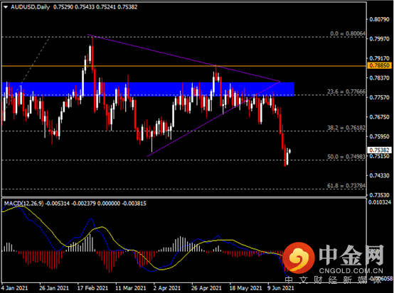Screen dimensions: 394x293
Task: Click the 17 Feb 2021 date marker
Action: pyautogui.click(x=92, y=288)
